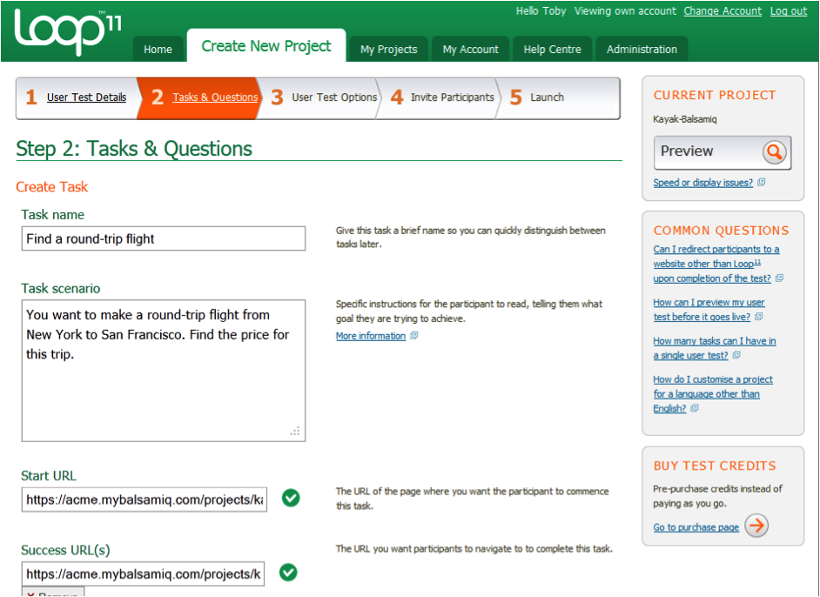Go to step 1 User Test Details

tap(77, 97)
